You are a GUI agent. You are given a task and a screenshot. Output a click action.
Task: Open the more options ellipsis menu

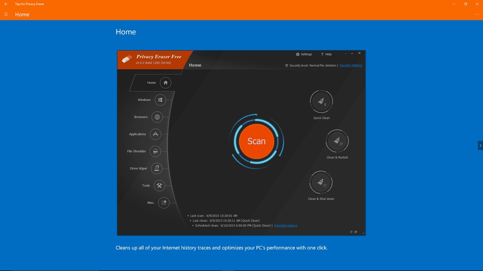477,14
